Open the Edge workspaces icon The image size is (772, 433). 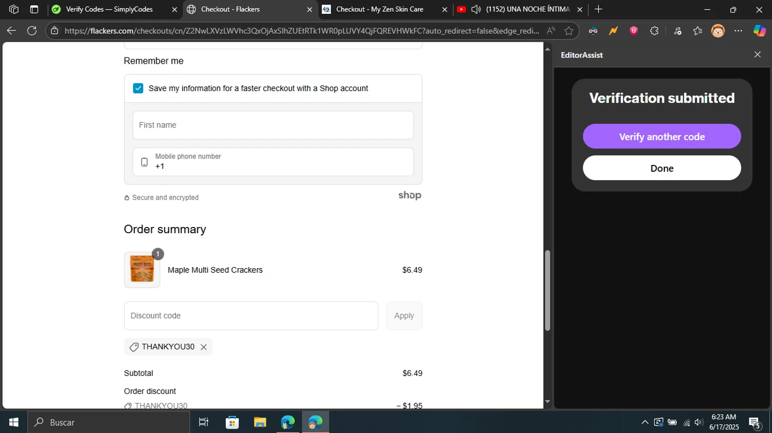point(14,9)
